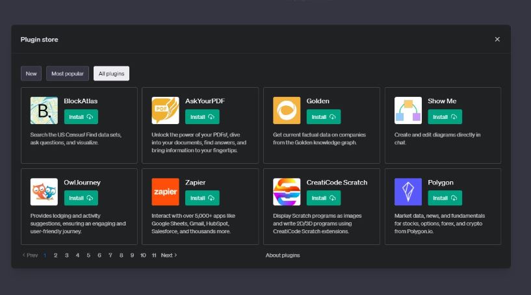Install the OwlJourney plugin
531x295 pixels.
(81, 198)
